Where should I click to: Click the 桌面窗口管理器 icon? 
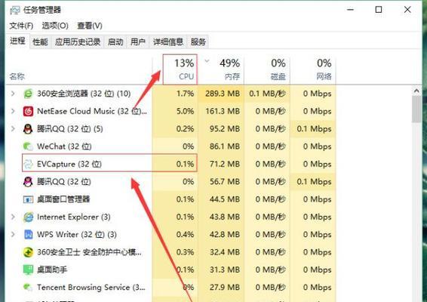(28, 199)
